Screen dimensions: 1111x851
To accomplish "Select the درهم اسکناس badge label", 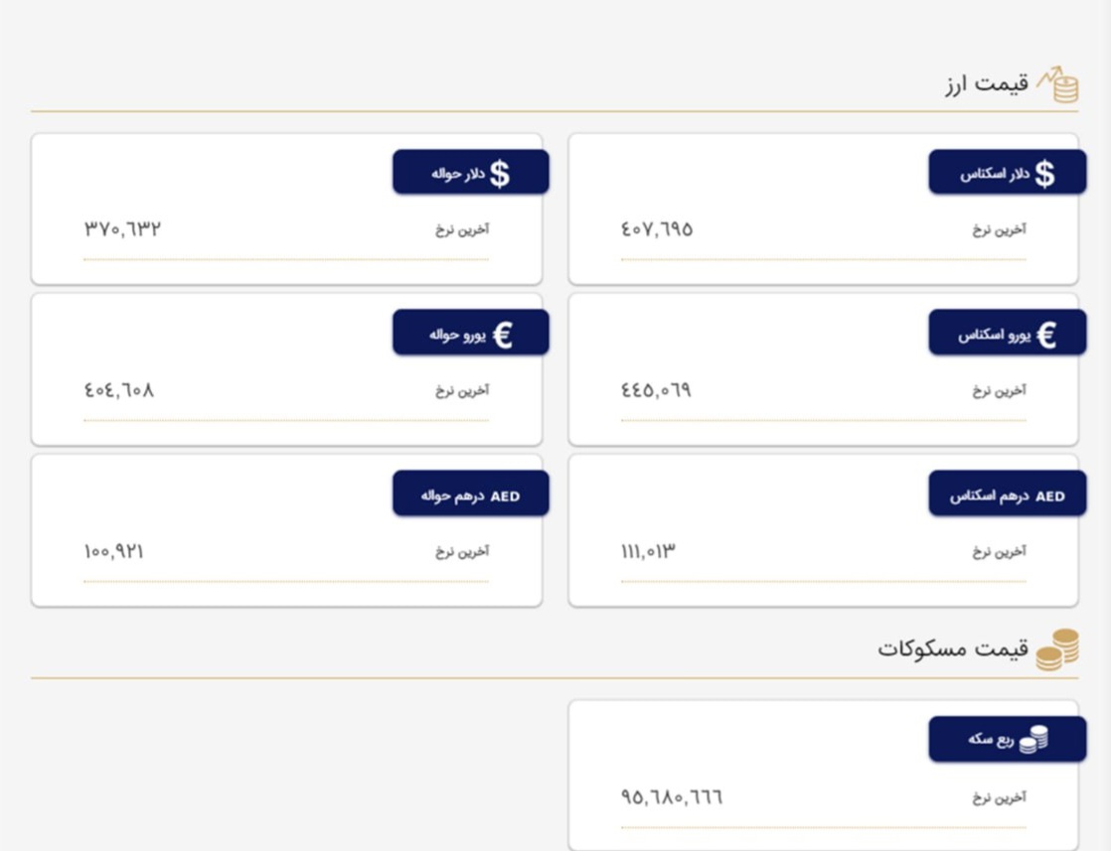I will [989, 496].
